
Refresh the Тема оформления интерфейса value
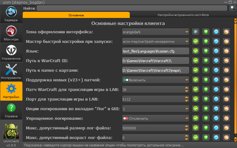pos(216,32)
